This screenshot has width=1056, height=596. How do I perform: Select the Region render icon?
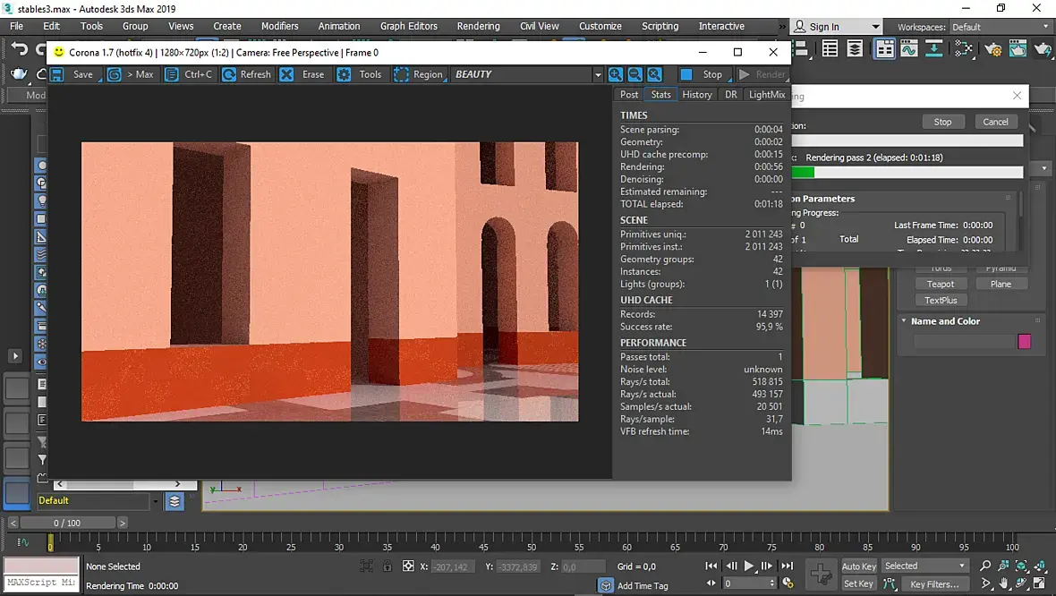click(401, 74)
